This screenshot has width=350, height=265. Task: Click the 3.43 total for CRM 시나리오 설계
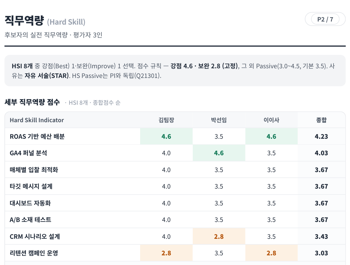click(321, 236)
